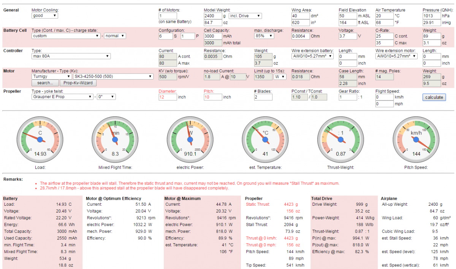This screenshot has height=269, width=456.
Task: Open the battery cell type 'custom' dropdown
Action: click(67, 36)
